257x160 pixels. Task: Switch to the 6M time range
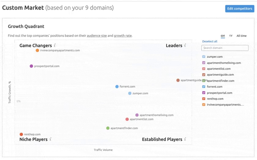click(223, 36)
